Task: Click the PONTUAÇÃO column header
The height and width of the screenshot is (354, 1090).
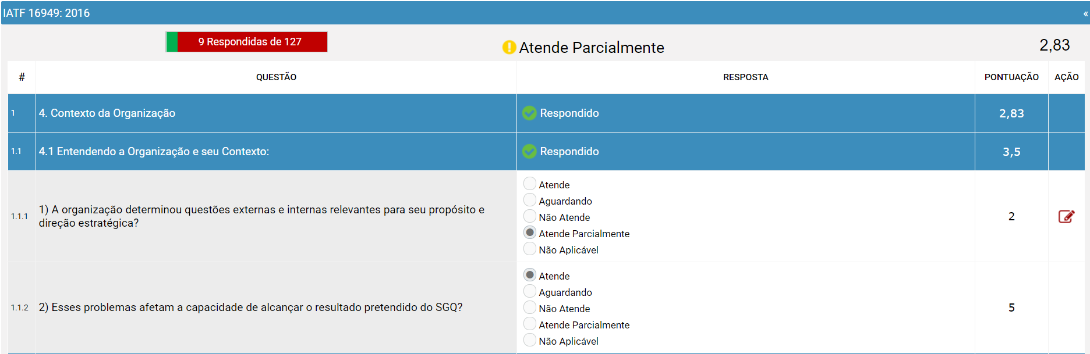Action: pyautogui.click(x=1011, y=77)
